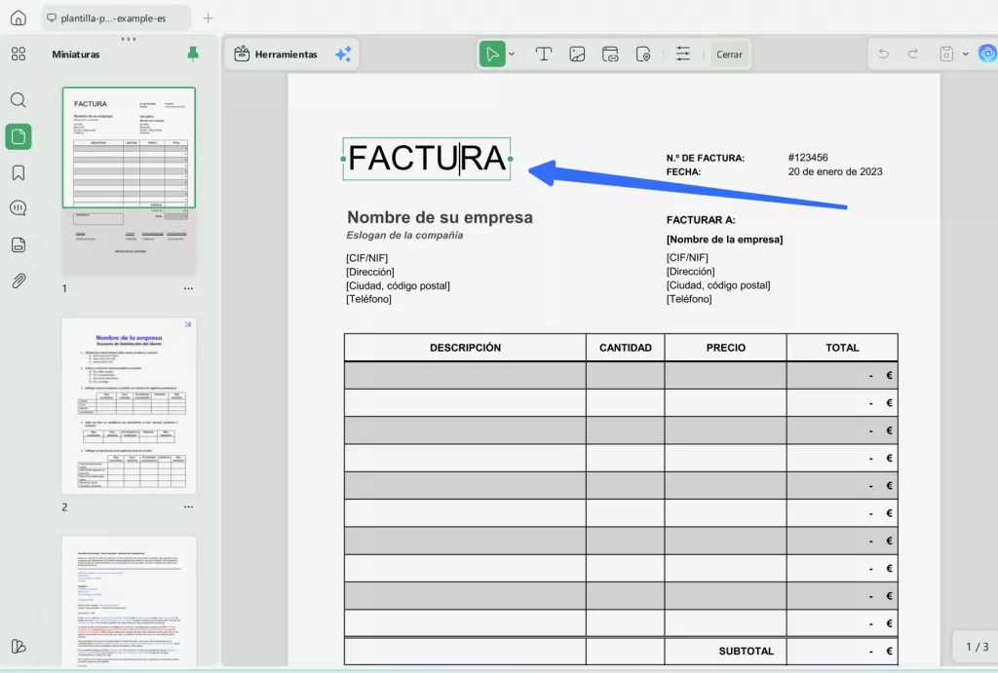998x673 pixels.
Task: Click the 1 / 3 page indicator
Action: 977,647
